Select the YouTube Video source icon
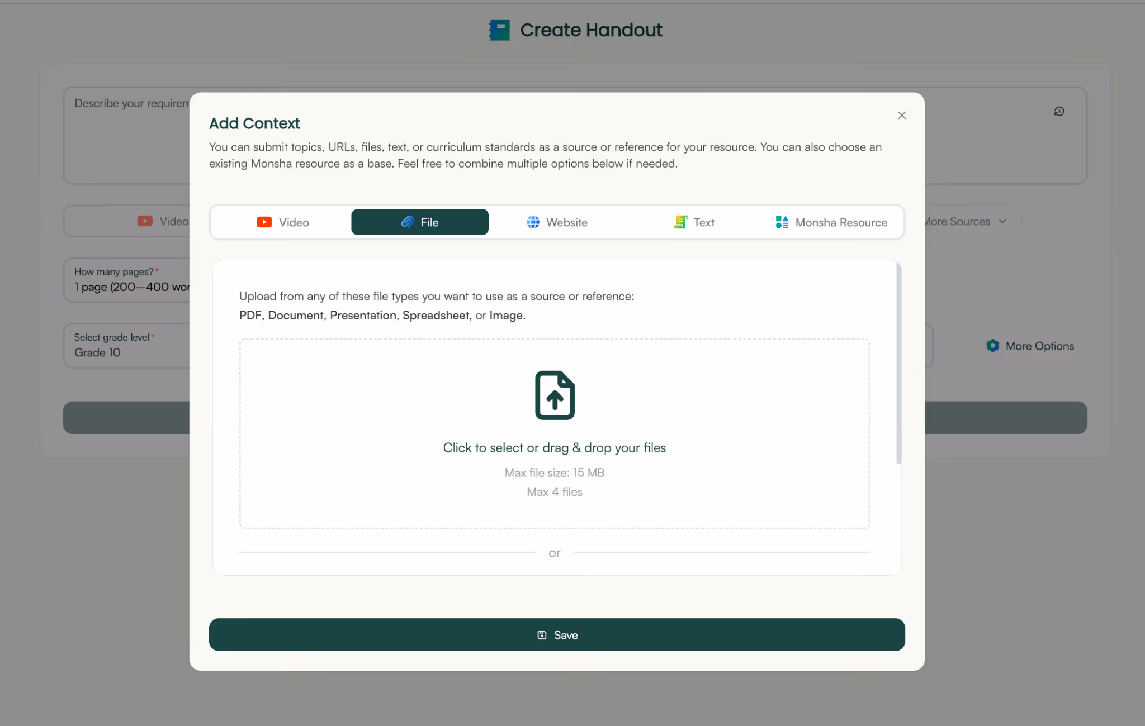This screenshot has width=1145, height=726. tap(264, 222)
